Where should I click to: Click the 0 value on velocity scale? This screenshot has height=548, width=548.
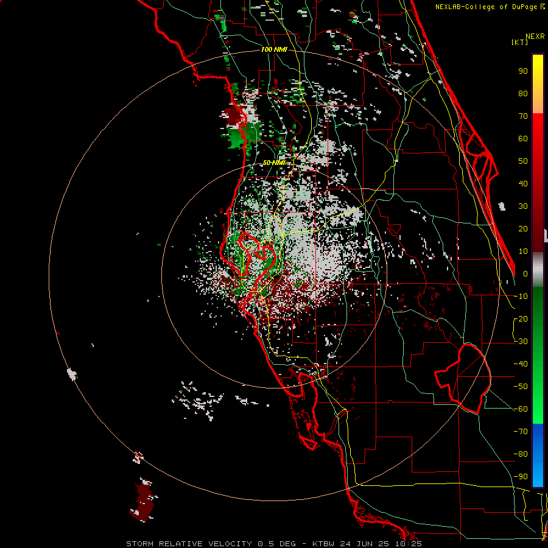(525, 274)
